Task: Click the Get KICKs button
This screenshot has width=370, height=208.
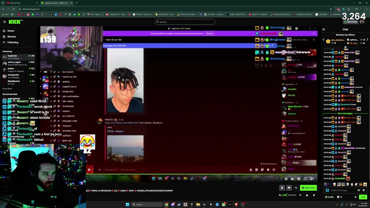Action: (x=350, y=22)
